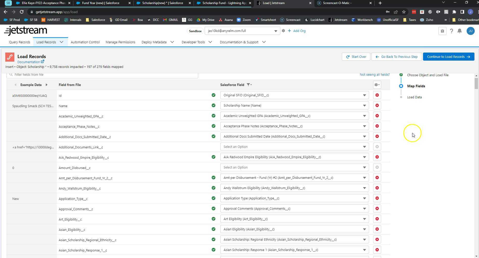Show previous example data row arrow
Screen dimensions: 479x258
click(15, 85)
